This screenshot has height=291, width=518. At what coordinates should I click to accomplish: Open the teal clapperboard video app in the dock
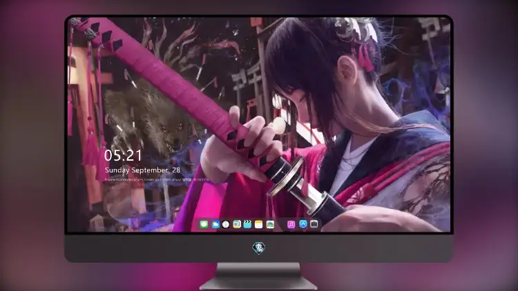tap(247, 225)
